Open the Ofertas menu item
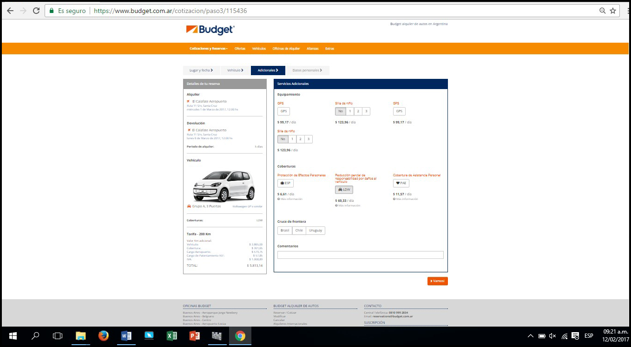This screenshot has width=631, height=347. 240,49
